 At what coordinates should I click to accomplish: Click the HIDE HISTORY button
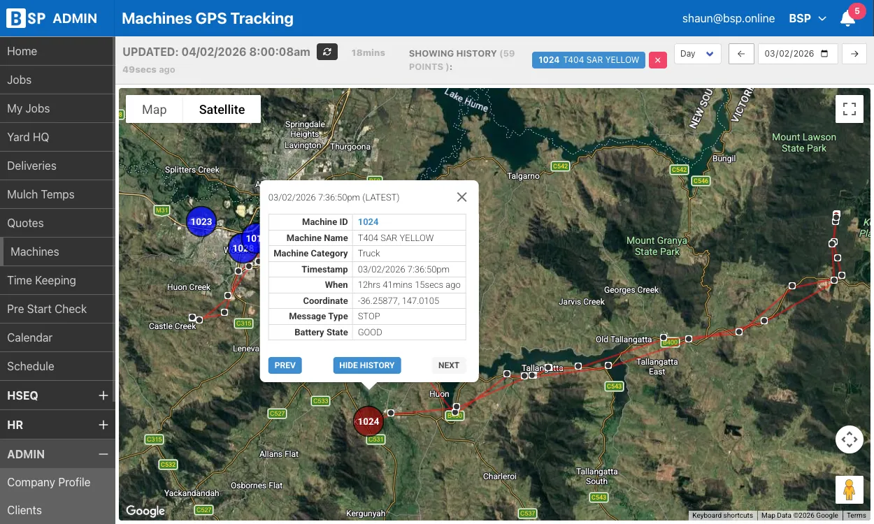pos(367,365)
